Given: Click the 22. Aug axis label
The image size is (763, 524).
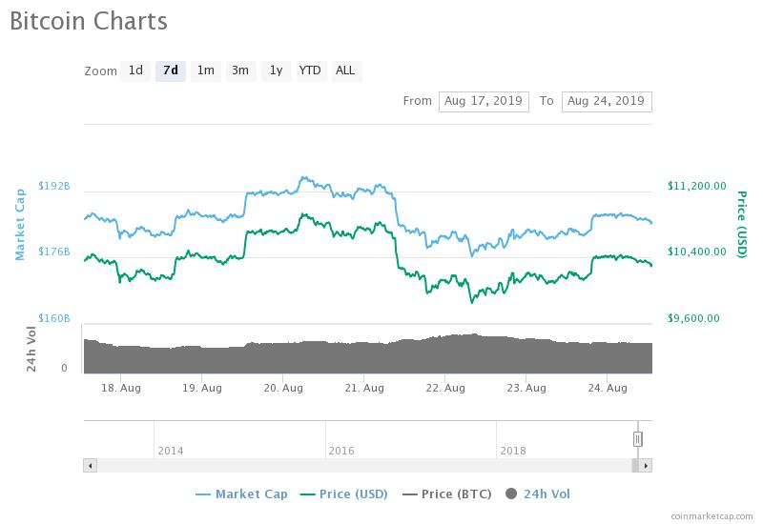Looking at the screenshot, I should (x=445, y=388).
